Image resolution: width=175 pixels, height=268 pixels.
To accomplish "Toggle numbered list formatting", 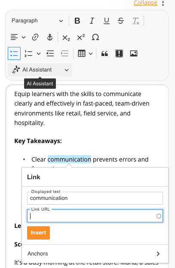I will 28,53.
